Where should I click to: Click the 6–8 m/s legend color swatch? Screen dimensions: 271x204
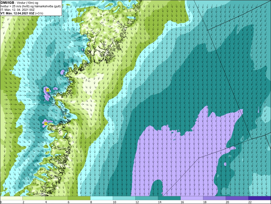pyautogui.click(x=79, y=198)
